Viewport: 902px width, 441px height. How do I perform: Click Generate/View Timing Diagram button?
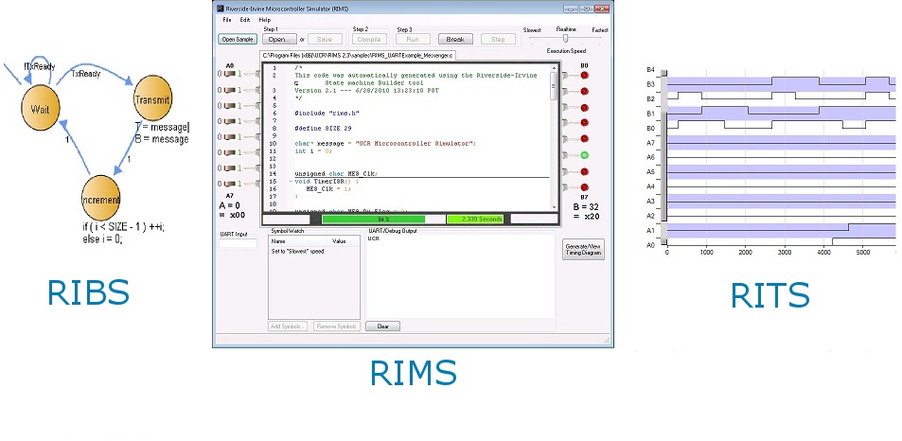(x=583, y=250)
